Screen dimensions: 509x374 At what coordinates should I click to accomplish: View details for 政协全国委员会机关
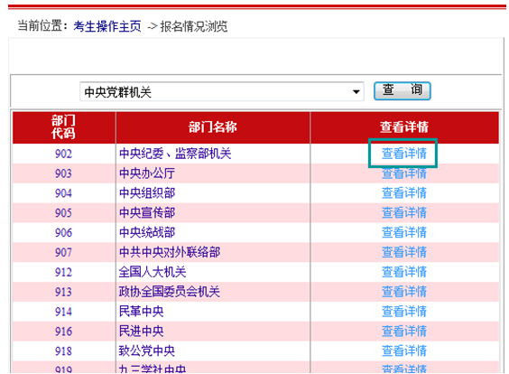pyautogui.click(x=403, y=292)
